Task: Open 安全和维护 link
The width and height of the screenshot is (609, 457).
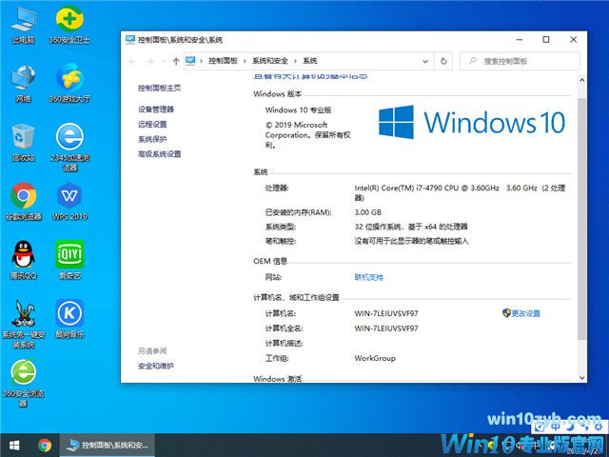Action: (x=156, y=366)
